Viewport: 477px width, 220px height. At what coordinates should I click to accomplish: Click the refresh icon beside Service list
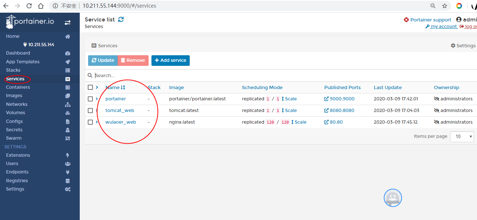tap(121, 20)
